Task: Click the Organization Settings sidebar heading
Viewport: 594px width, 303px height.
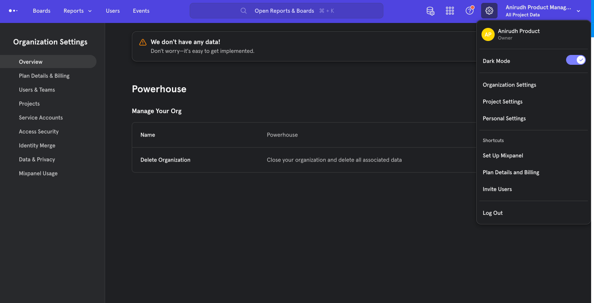Action: point(50,42)
